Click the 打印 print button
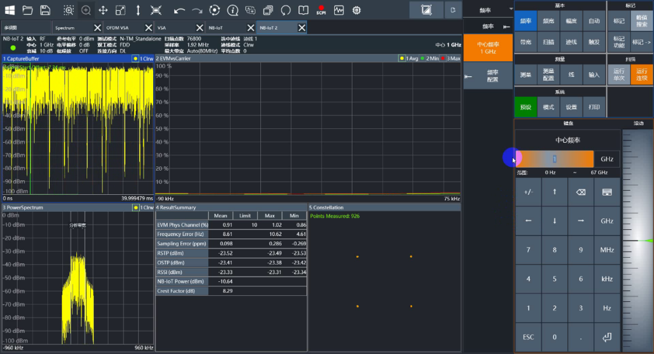Image resolution: width=654 pixels, height=354 pixels. (594, 107)
